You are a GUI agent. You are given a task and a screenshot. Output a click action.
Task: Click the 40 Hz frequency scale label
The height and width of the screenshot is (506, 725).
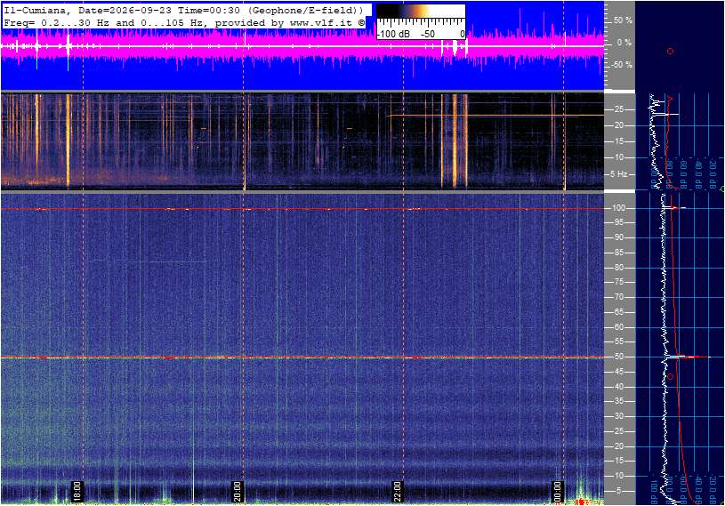tap(618, 387)
